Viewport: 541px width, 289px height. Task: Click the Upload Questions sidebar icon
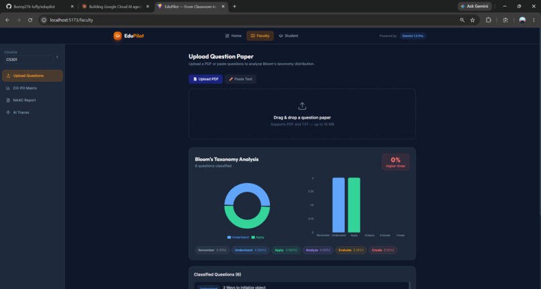(x=8, y=76)
